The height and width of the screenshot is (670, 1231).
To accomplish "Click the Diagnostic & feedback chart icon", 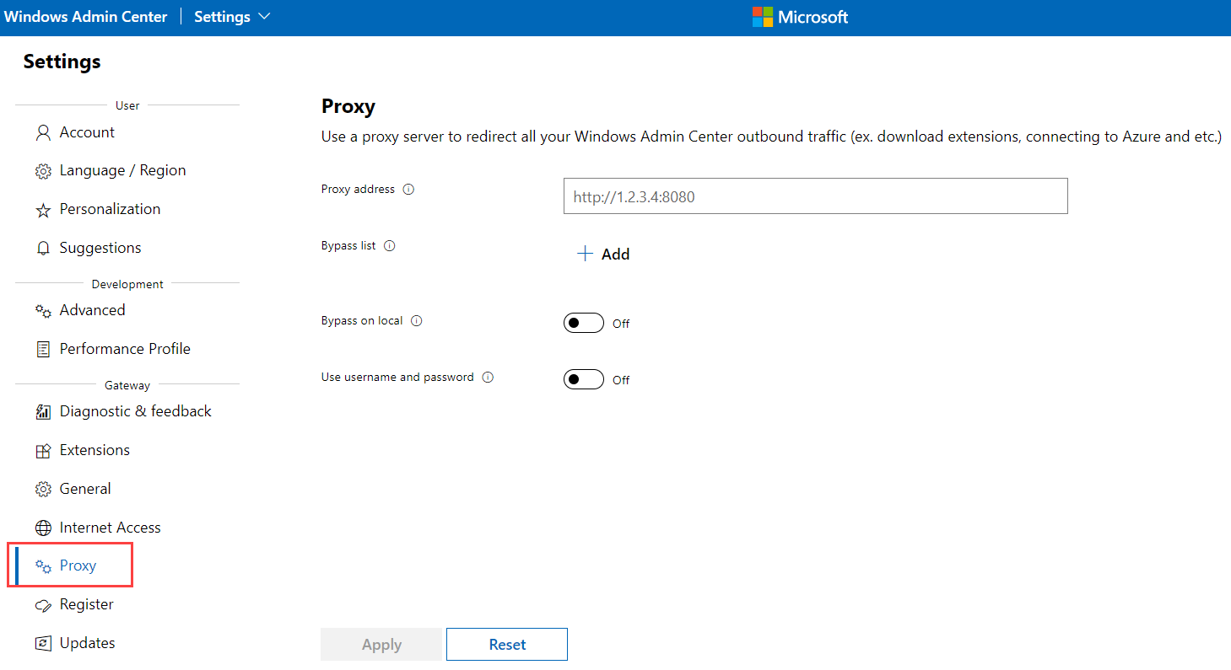I will (x=43, y=412).
